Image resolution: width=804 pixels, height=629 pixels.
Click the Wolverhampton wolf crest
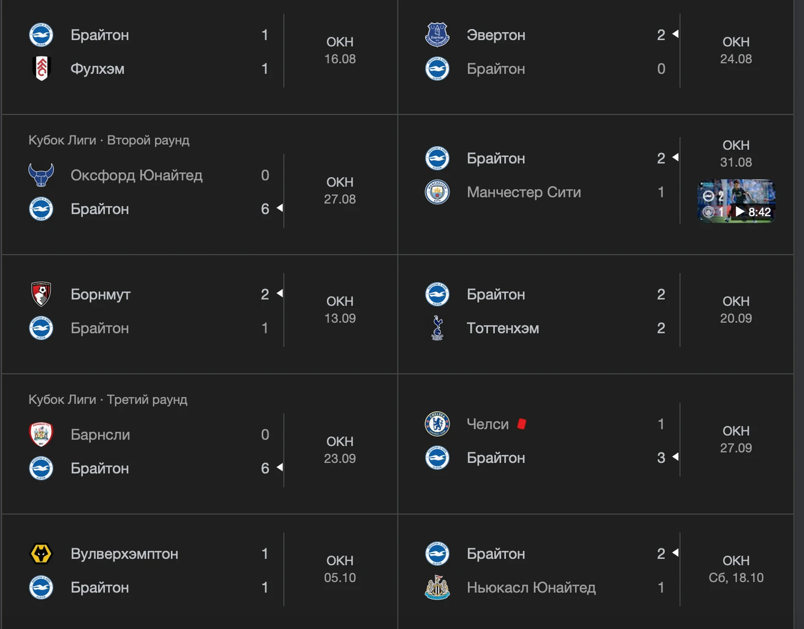pyautogui.click(x=41, y=554)
